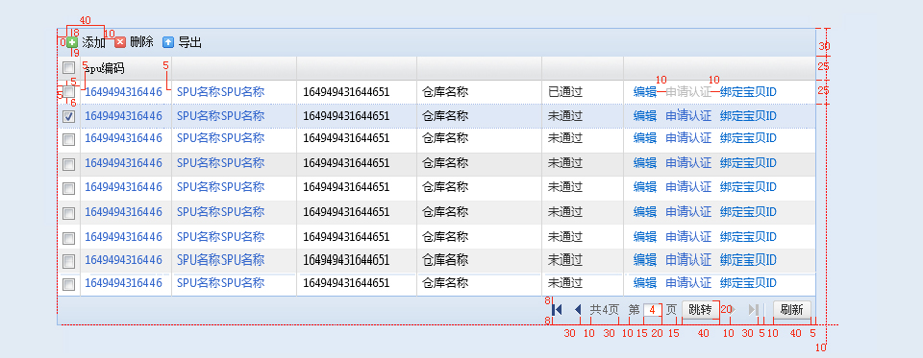Screen dimensions: 923x358
Task: Click the 共4页 pagination text
Action: [x=605, y=310]
